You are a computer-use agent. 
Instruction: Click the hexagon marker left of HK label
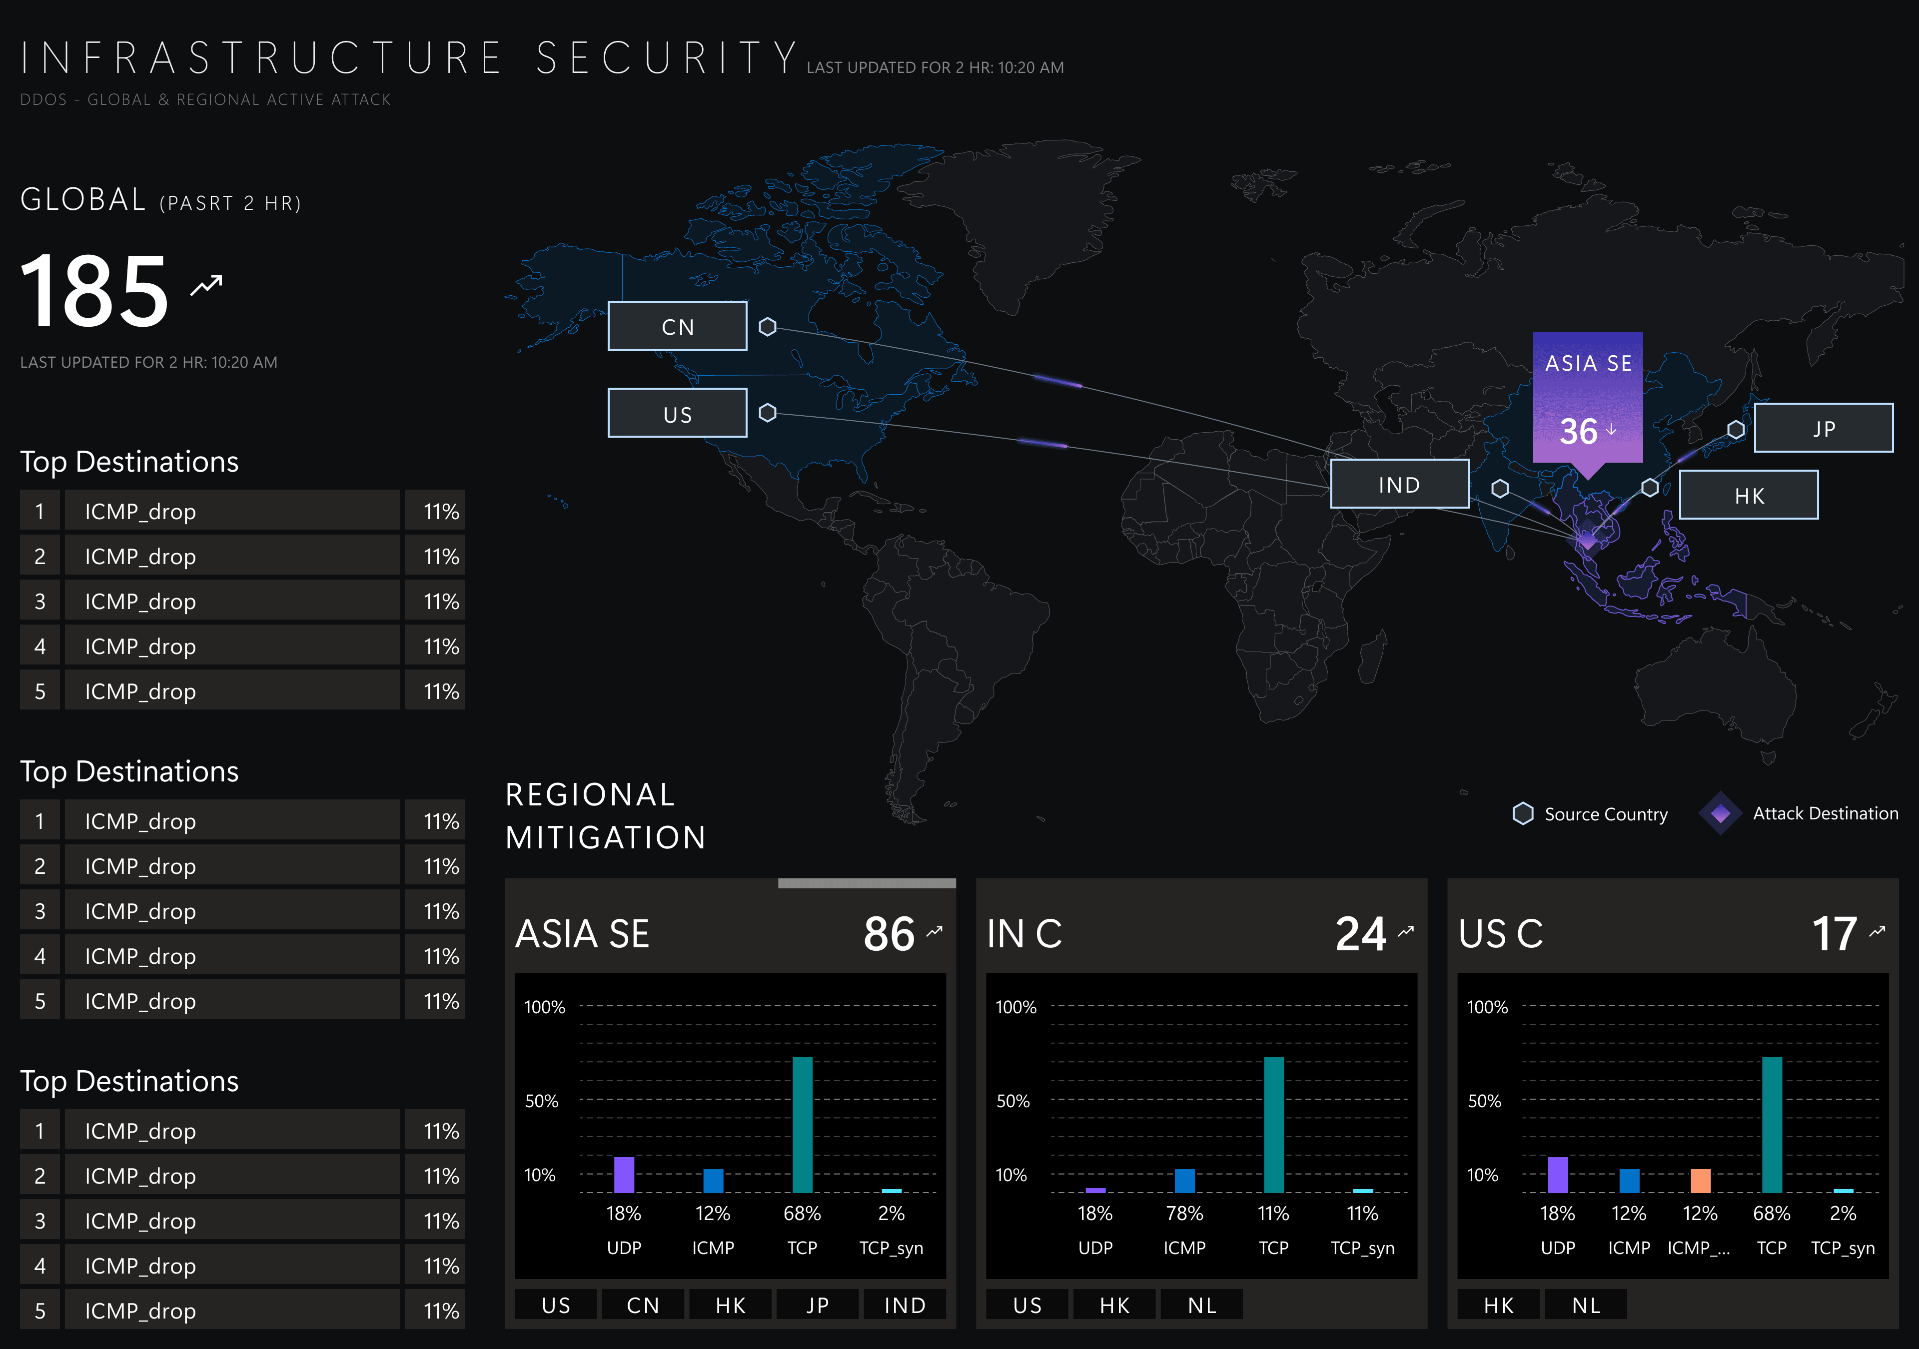click(1650, 487)
